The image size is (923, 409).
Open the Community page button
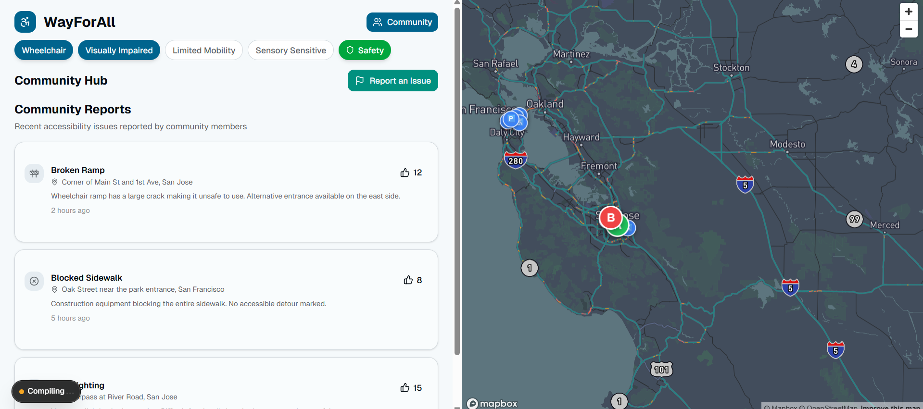402,22
